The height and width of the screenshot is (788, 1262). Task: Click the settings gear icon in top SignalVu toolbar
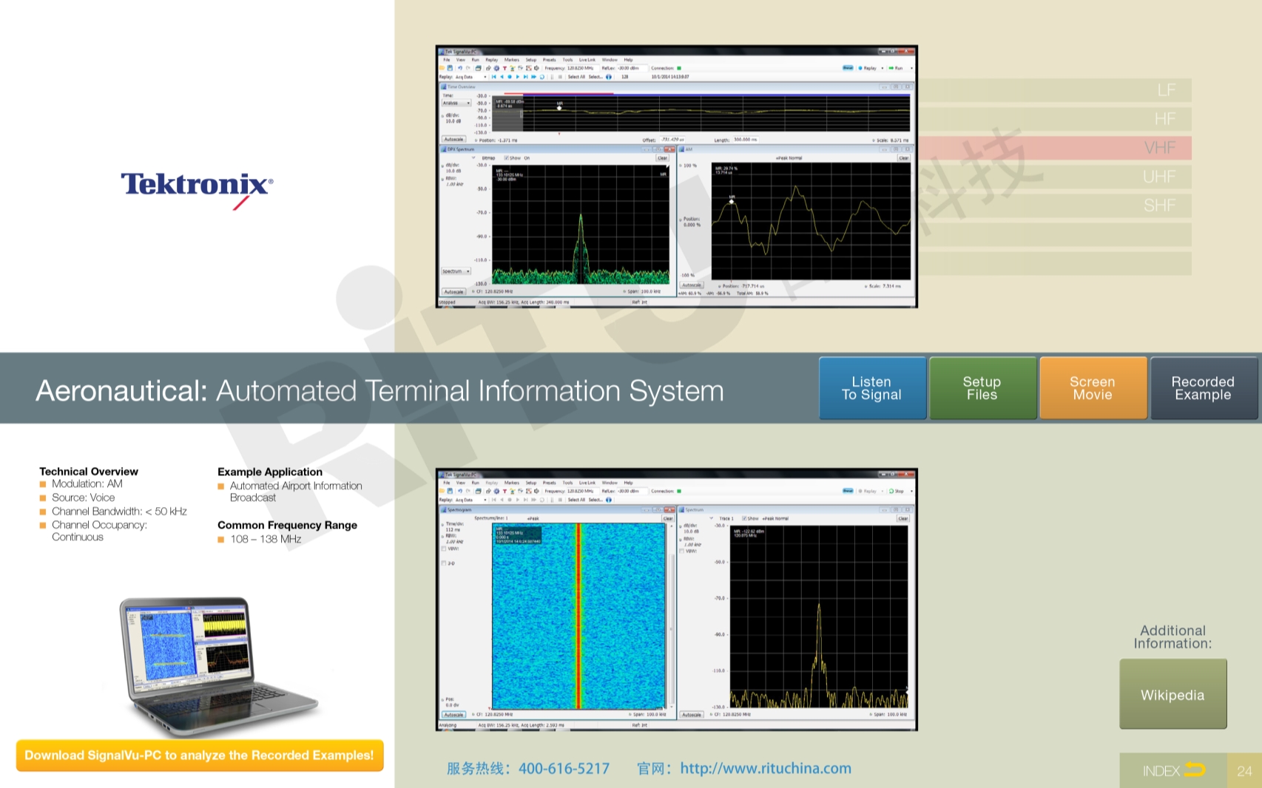(x=496, y=68)
